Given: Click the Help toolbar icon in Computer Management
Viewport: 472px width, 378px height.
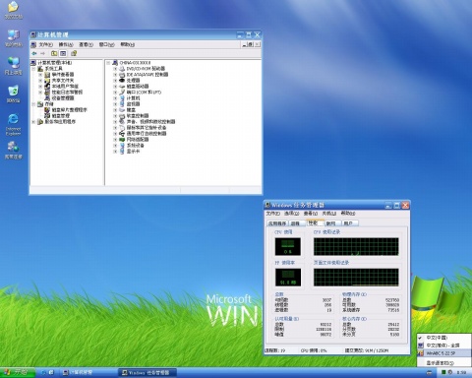Looking at the screenshot, I should tap(74, 53).
